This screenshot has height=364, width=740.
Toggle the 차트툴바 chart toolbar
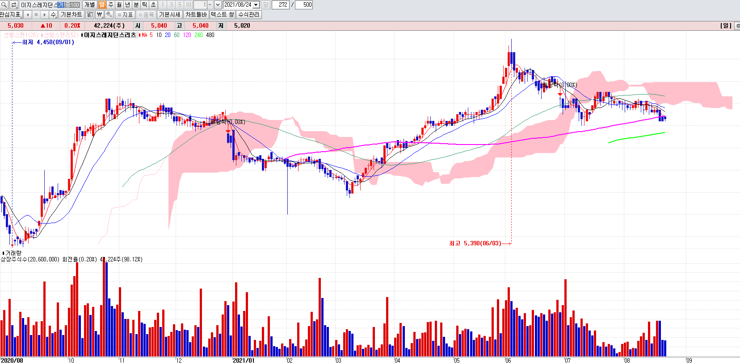196,14
